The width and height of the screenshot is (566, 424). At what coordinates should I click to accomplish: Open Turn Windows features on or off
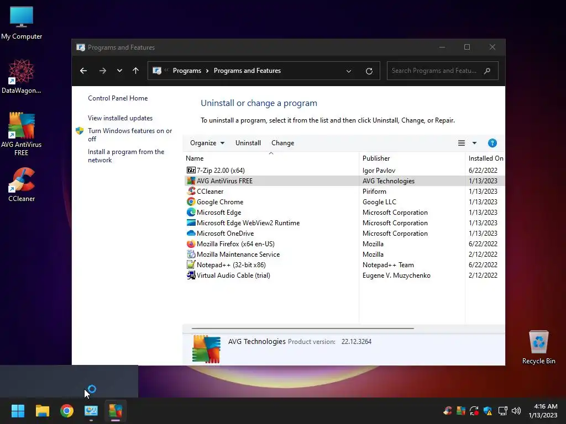point(130,135)
